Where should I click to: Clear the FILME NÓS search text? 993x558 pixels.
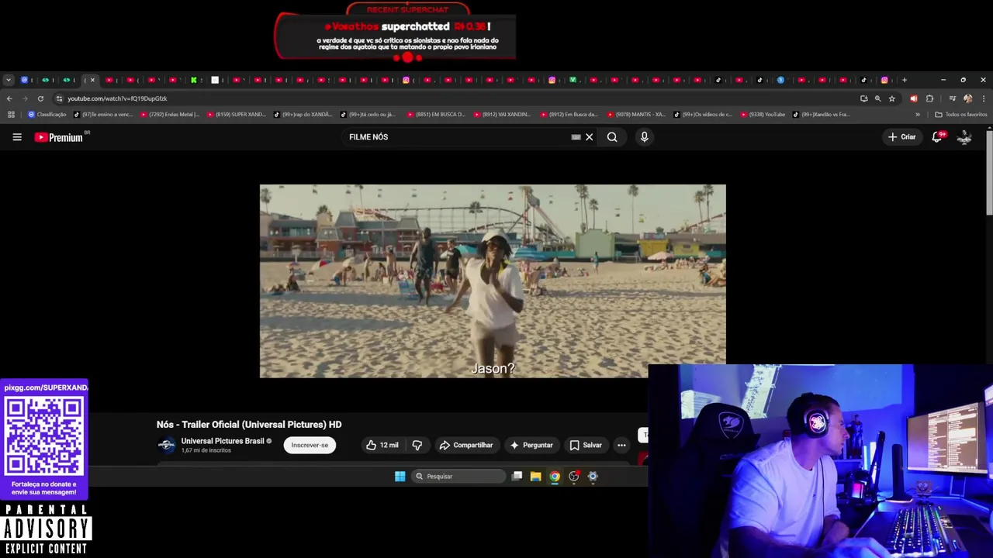589,137
